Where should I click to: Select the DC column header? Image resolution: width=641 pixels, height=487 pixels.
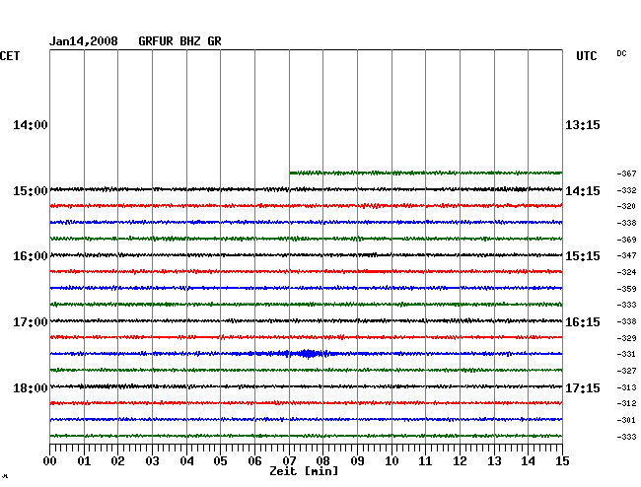[x=621, y=53]
